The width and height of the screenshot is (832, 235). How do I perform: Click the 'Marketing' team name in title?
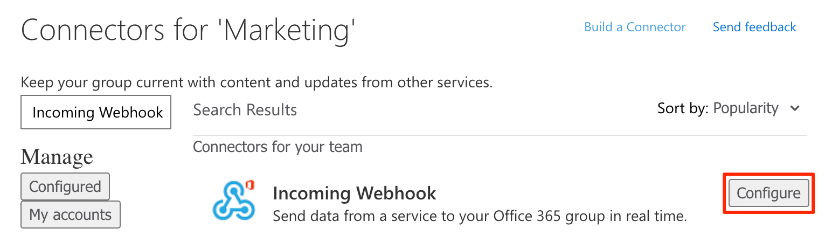click(289, 30)
